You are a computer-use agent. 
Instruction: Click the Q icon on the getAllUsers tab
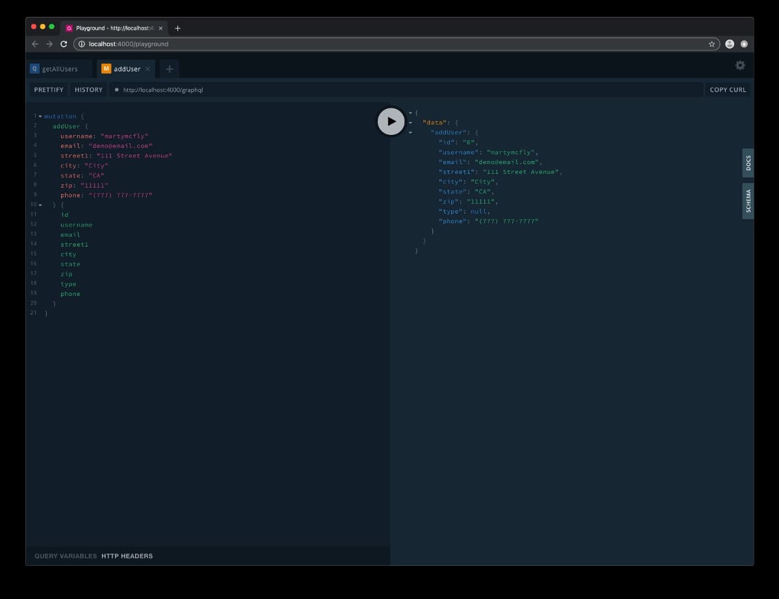(x=35, y=68)
